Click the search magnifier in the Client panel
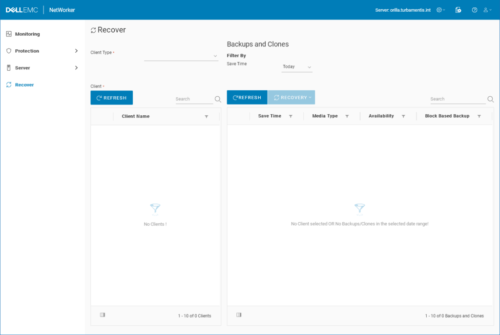Screen dimensions: 500x335 point(217,99)
